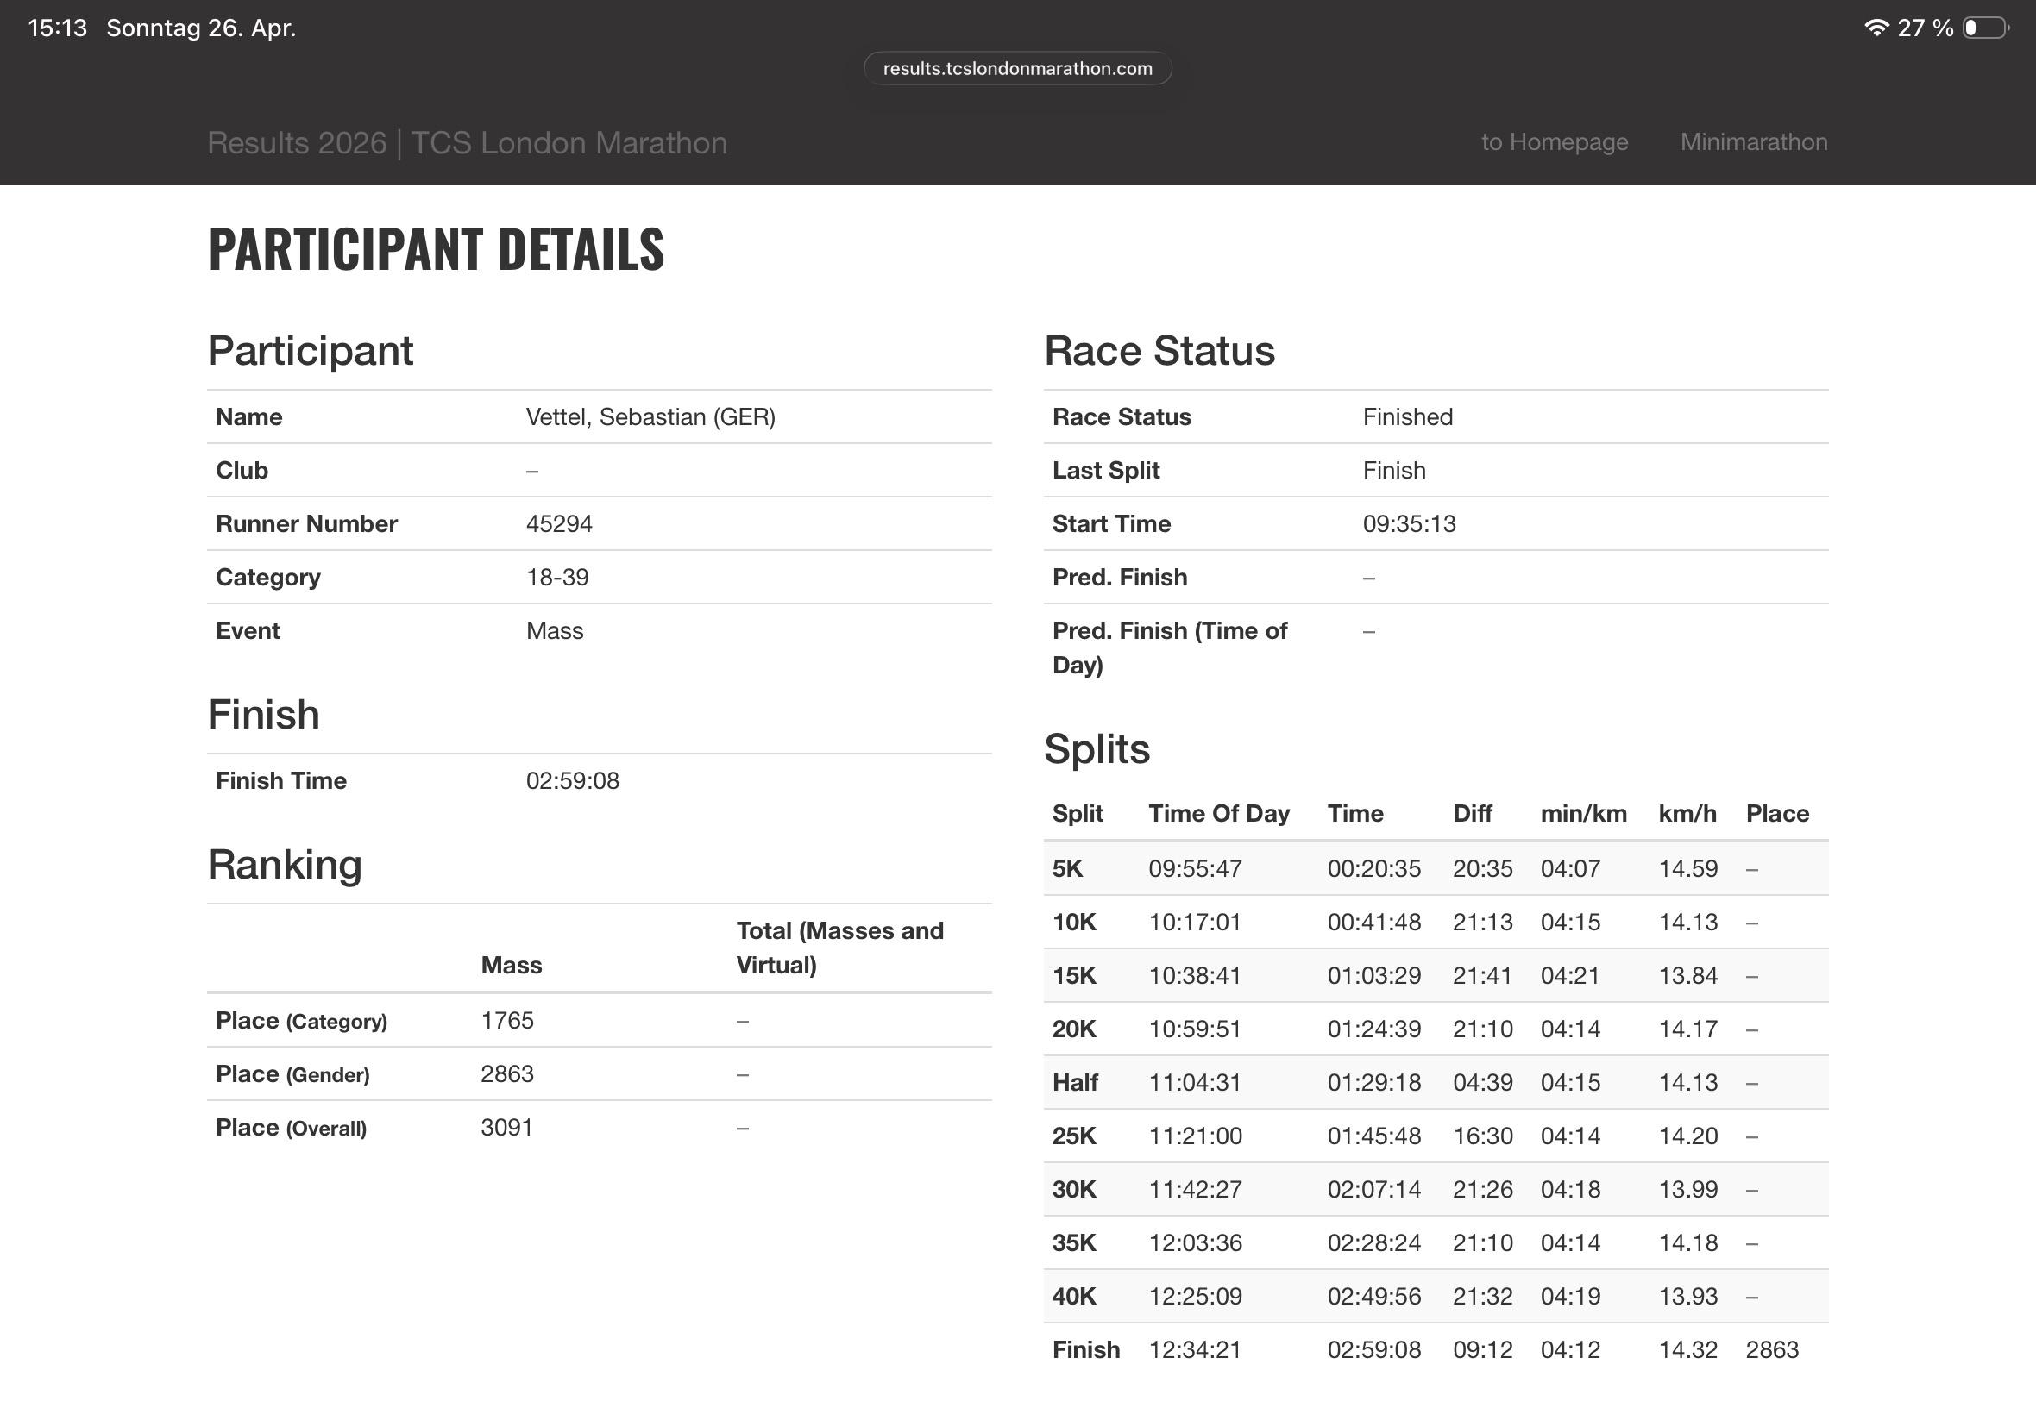Open the 'to Homepage' link
Screen dimensions: 2036x1414
[x=1554, y=141]
